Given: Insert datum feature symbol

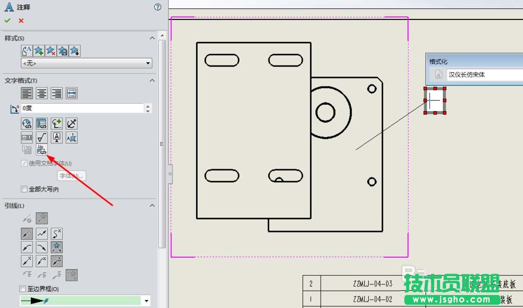Looking at the screenshot, I should pos(56,137).
